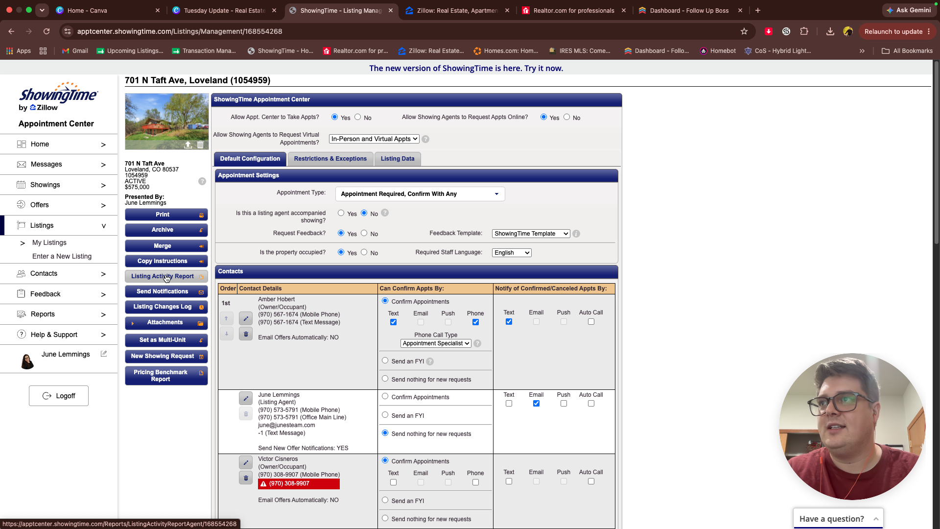Click the Relaunch to update button

click(x=897, y=31)
